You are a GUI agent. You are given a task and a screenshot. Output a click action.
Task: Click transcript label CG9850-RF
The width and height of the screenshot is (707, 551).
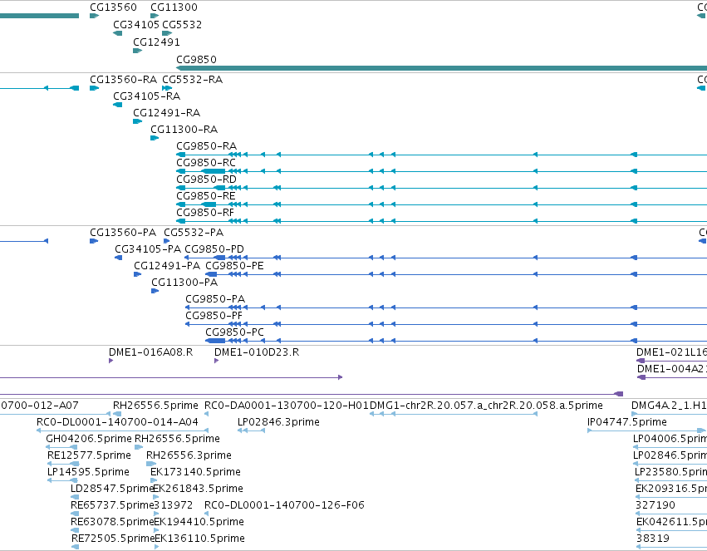tap(205, 213)
